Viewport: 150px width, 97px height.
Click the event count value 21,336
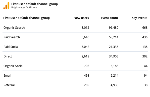(x=114, y=47)
